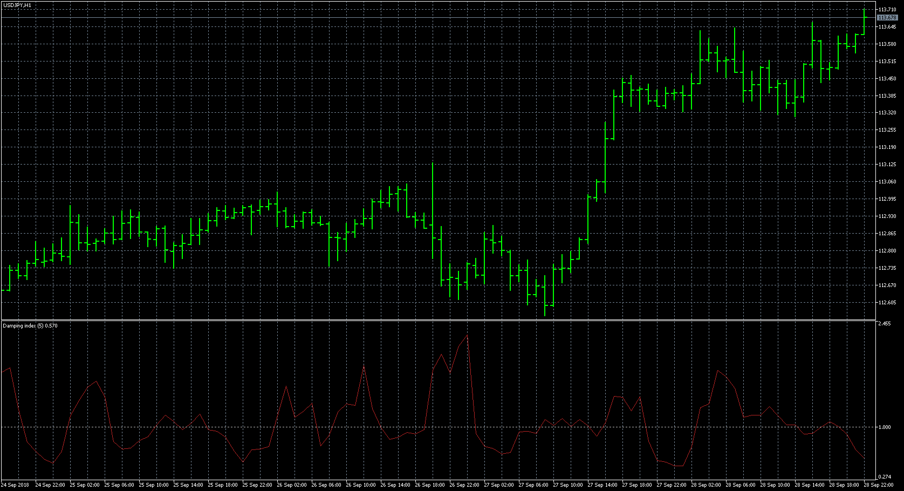Image resolution: width=904 pixels, height=491 pixels.
Task: Click the 27 Sep 18:00 time label
Action: point(637,485)
